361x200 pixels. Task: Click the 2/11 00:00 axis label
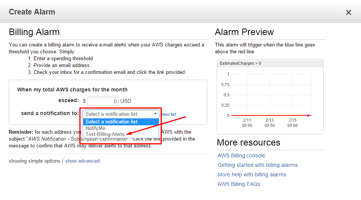tap(247, 123)
